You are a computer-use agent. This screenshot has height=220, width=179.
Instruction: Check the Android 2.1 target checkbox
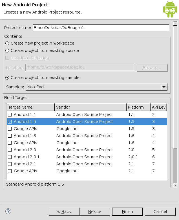(x=10, y=164)
